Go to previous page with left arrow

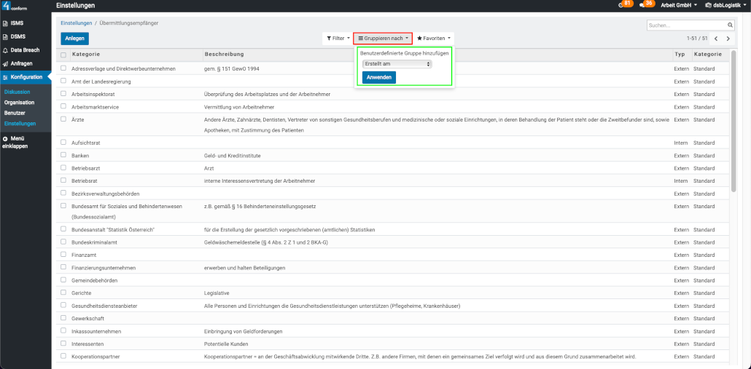(716, 38)
